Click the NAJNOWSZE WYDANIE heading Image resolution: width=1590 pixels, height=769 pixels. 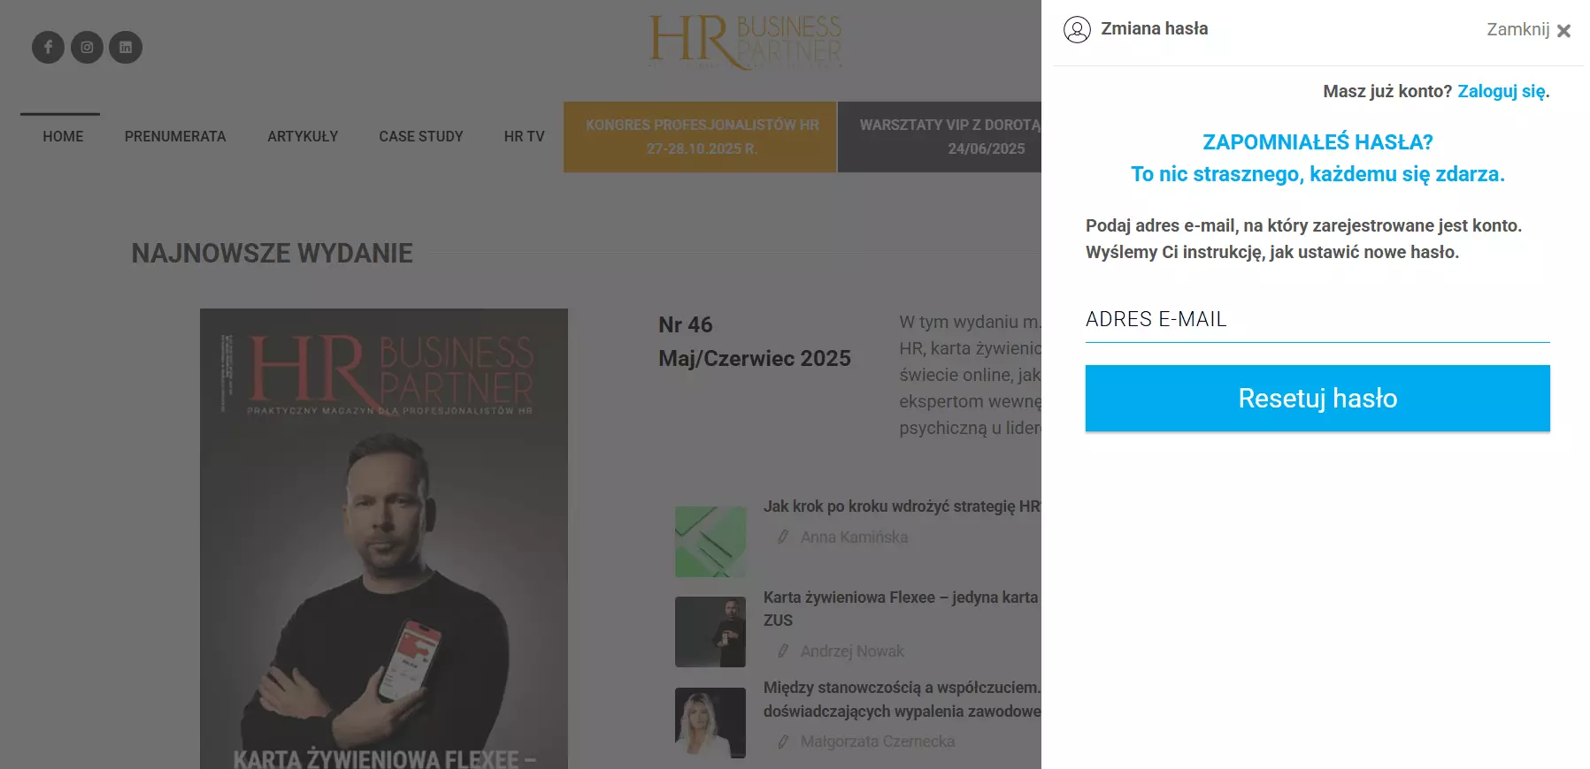pos(273,254)
